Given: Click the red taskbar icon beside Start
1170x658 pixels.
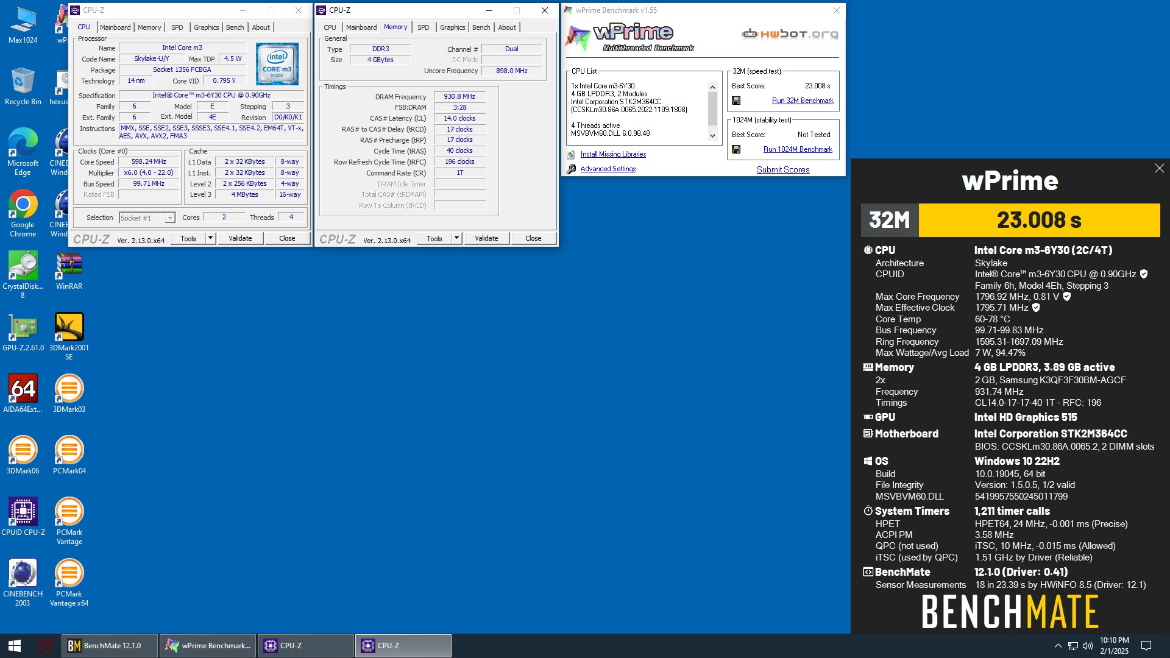Looking at the screenshot, I should (45, 646).
